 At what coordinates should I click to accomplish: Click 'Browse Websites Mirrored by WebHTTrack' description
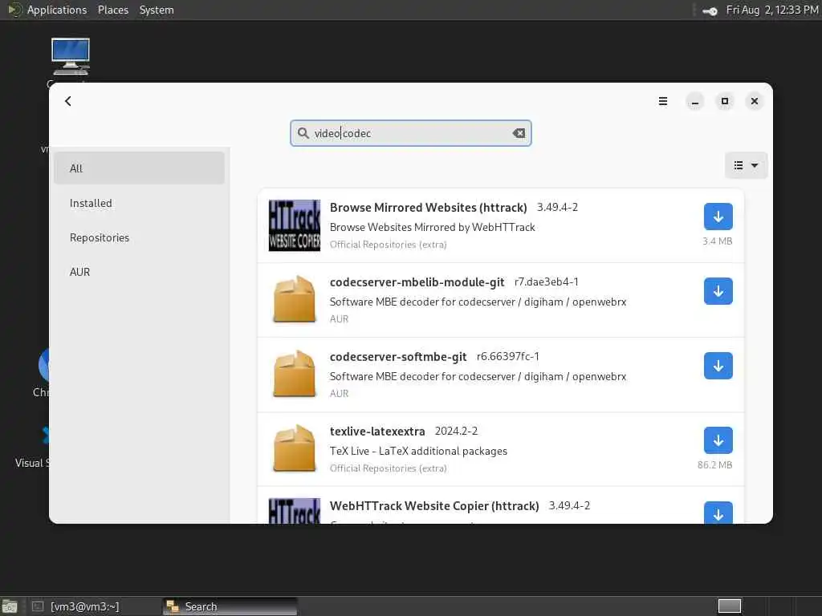pyautogui.click(x=433, y=227)
